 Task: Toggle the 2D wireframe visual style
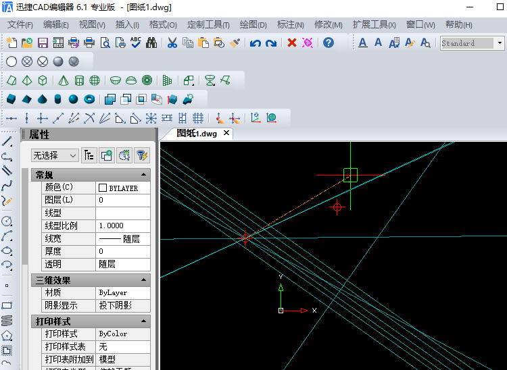pyautogui.click(x=11, y=61)
